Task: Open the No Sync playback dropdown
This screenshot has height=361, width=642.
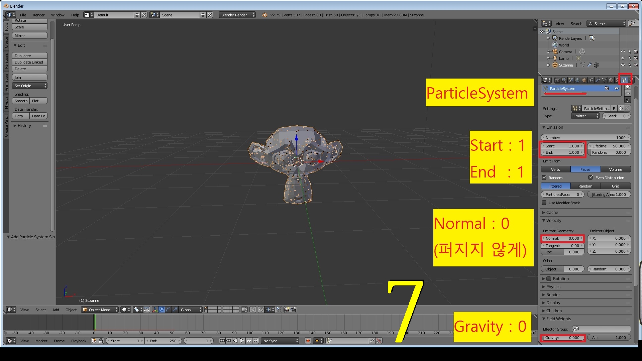Action: [280, 341]
